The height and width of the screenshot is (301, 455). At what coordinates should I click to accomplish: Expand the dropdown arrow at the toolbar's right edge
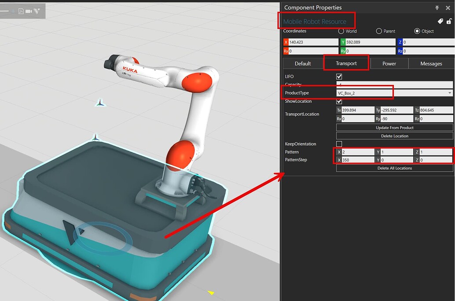click(39, 9)
